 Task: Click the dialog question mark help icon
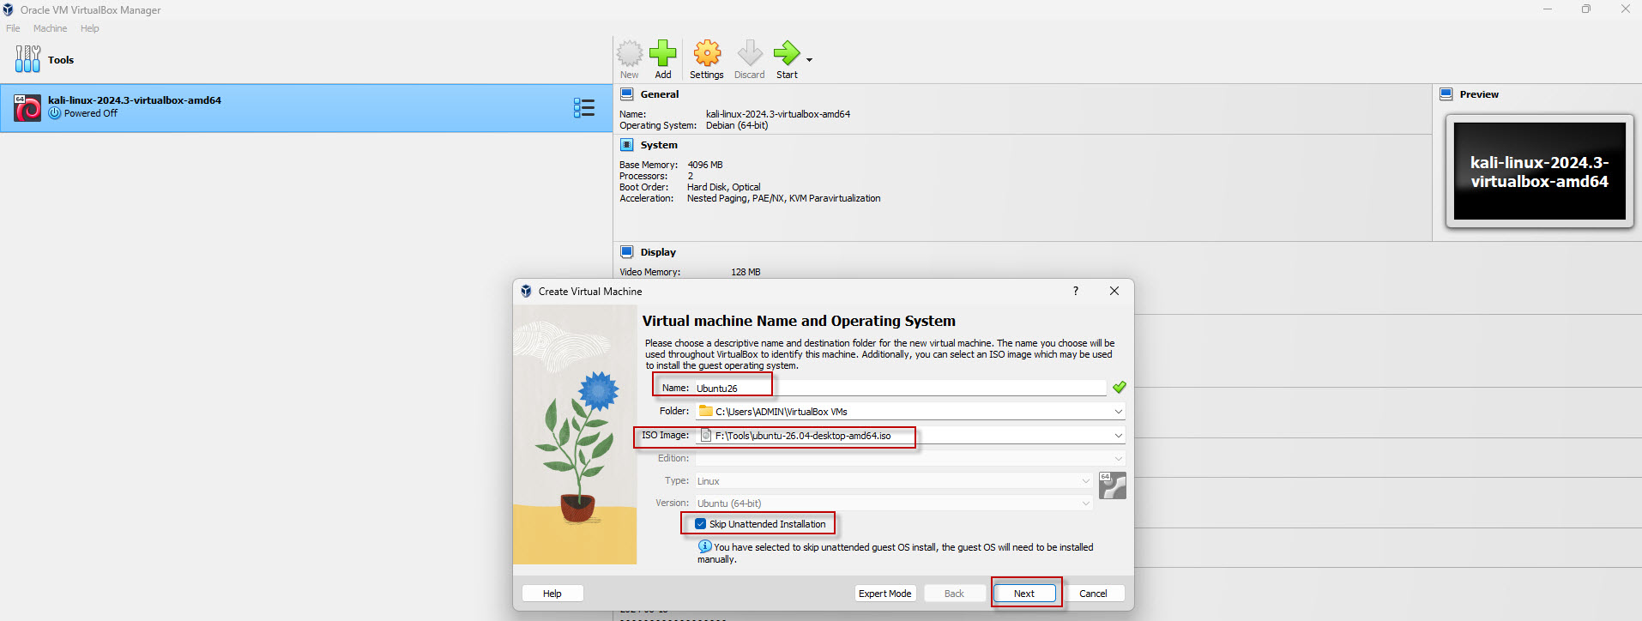[1076, 291]
